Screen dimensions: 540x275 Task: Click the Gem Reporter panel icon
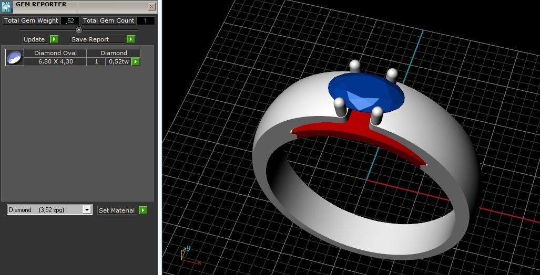(x=7, y=7)
